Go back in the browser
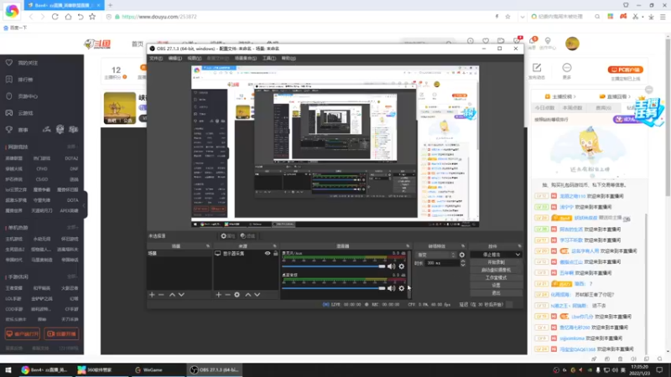Image resolution: width=671 pixels, height=377 pixels. (31, 17)
